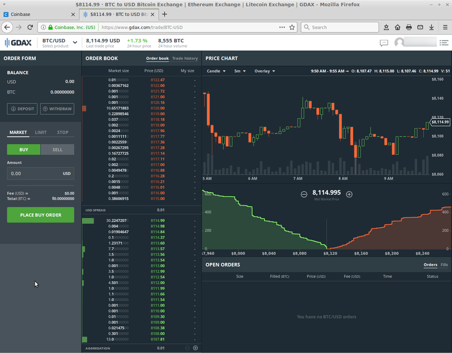Zoom in the depth chart with plus
This screenshot has width=452, height=353.
click(349, 194)
